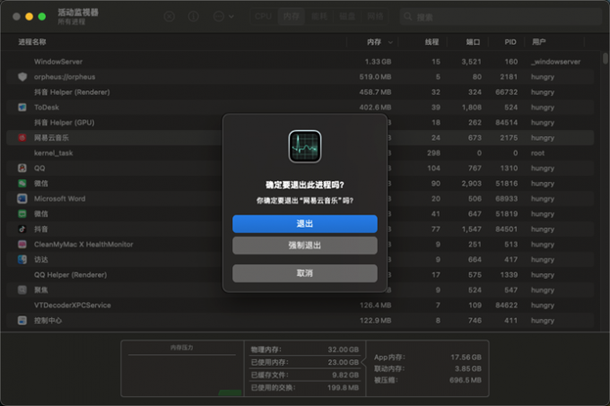610x406 pixels.
Task: Click the Activity Monitor icon in dialog
Action: pyautogui.click(x=305, y=146)
